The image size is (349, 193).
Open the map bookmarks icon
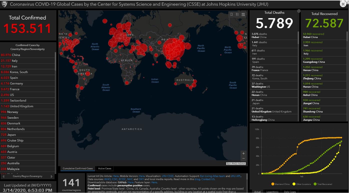coord(231,14)
